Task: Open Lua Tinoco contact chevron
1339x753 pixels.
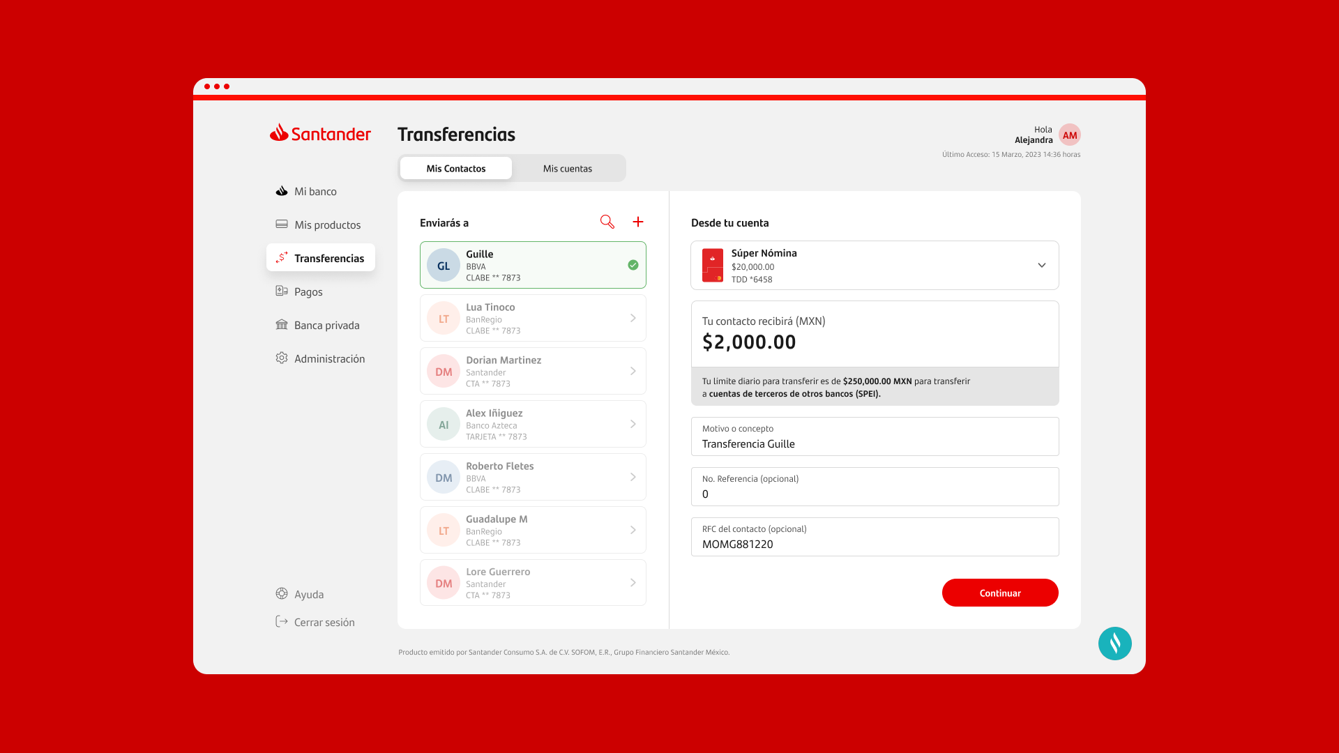Action: 633,318
